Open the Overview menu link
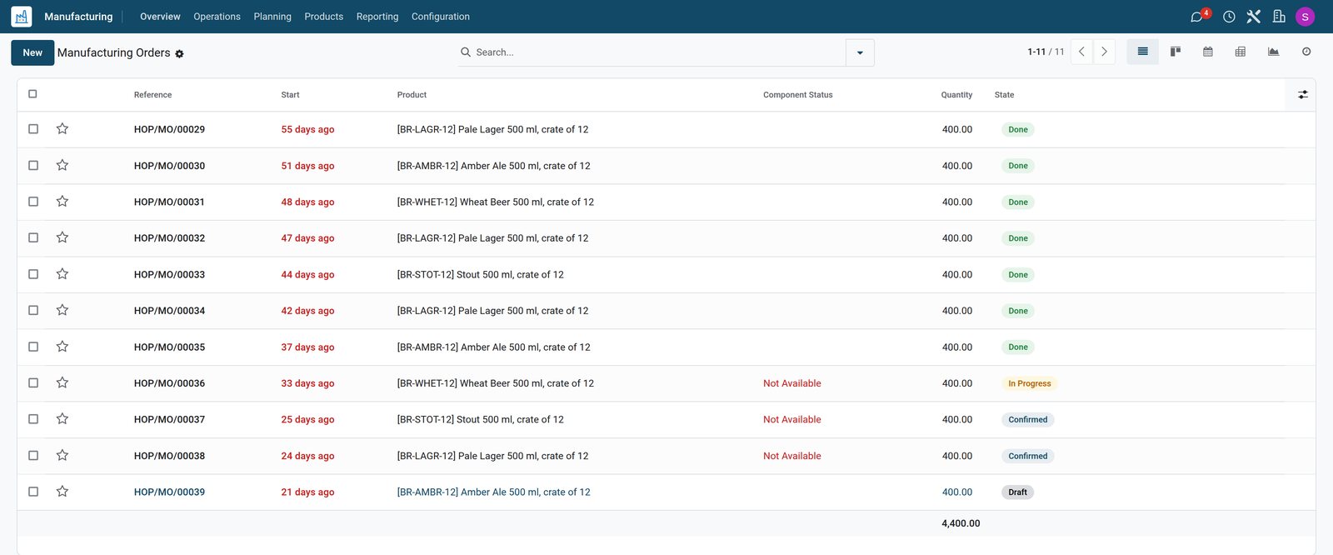The image size is (1333, 555). pyautogui.click(x=160, y=17)
